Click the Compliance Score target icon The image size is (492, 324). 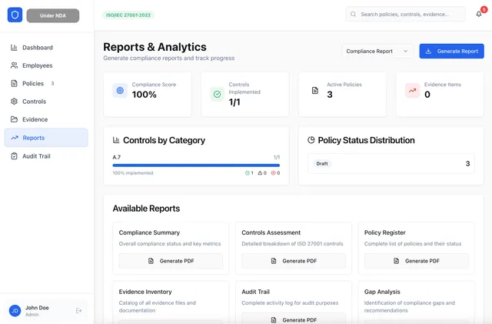(120, 91)
